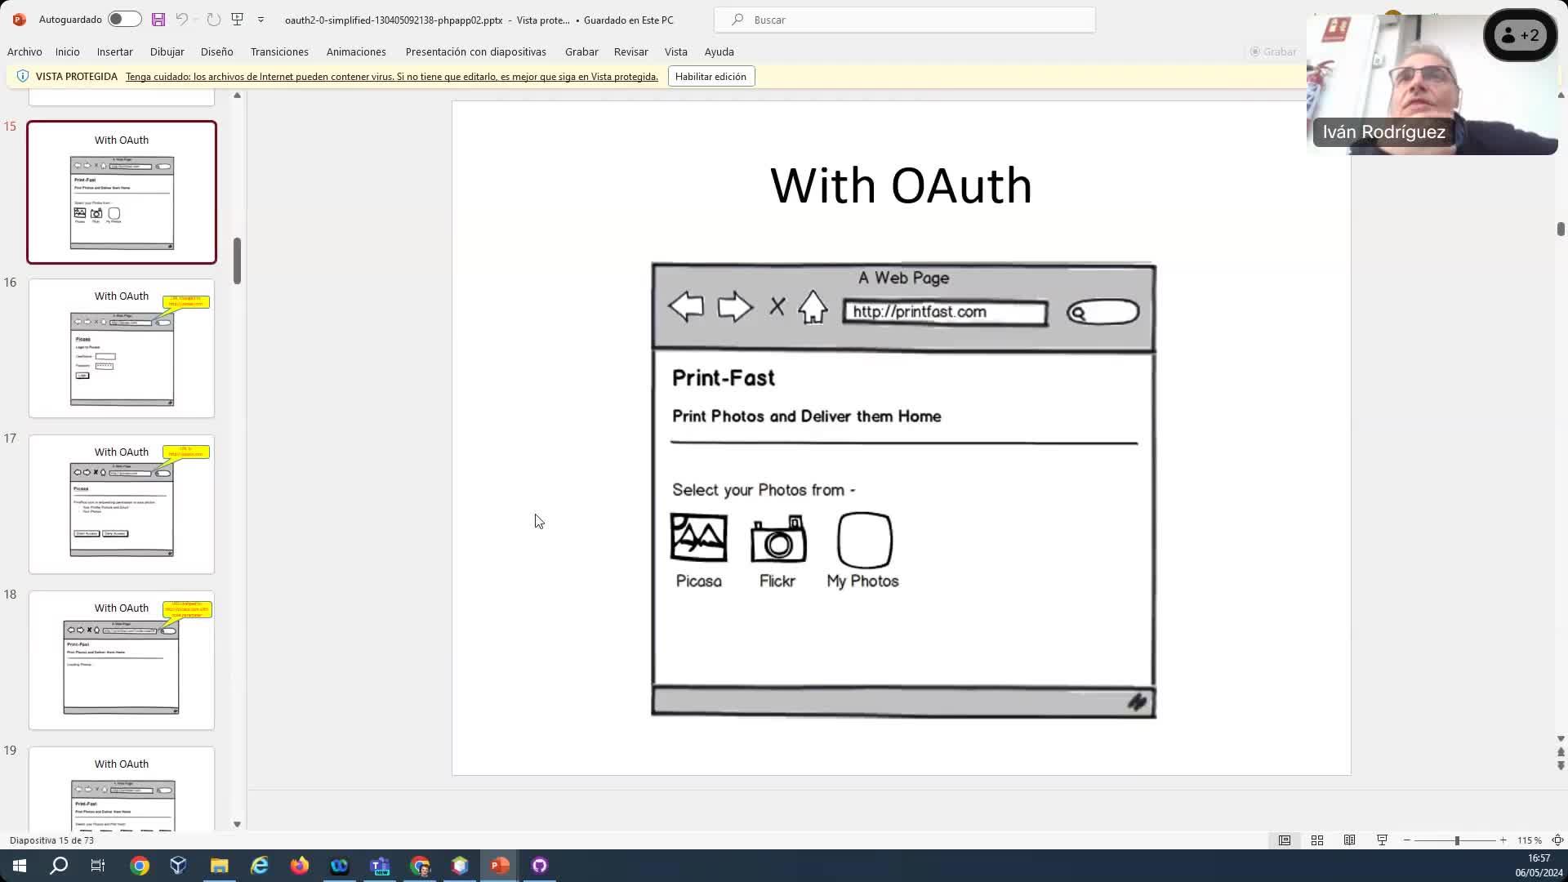Toggle the Autoguardado switch
Image resolution: width=1568 pixels, height=882 pixels.
point(124,19)
